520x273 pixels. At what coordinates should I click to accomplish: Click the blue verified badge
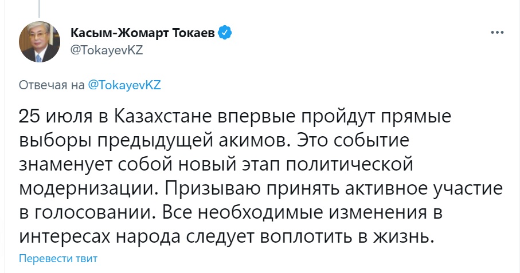(x=227, y=33)
